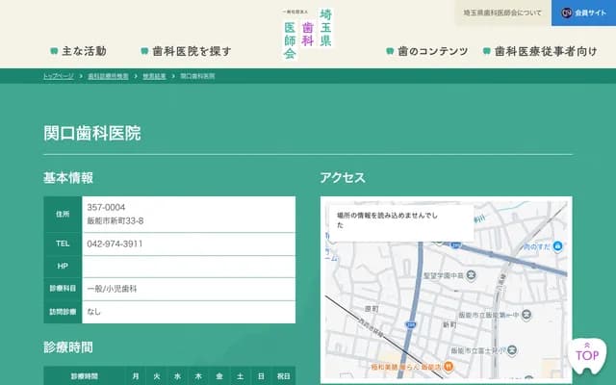
Task: Click トップページ breadcrumb link
Action: click(58, 75)
